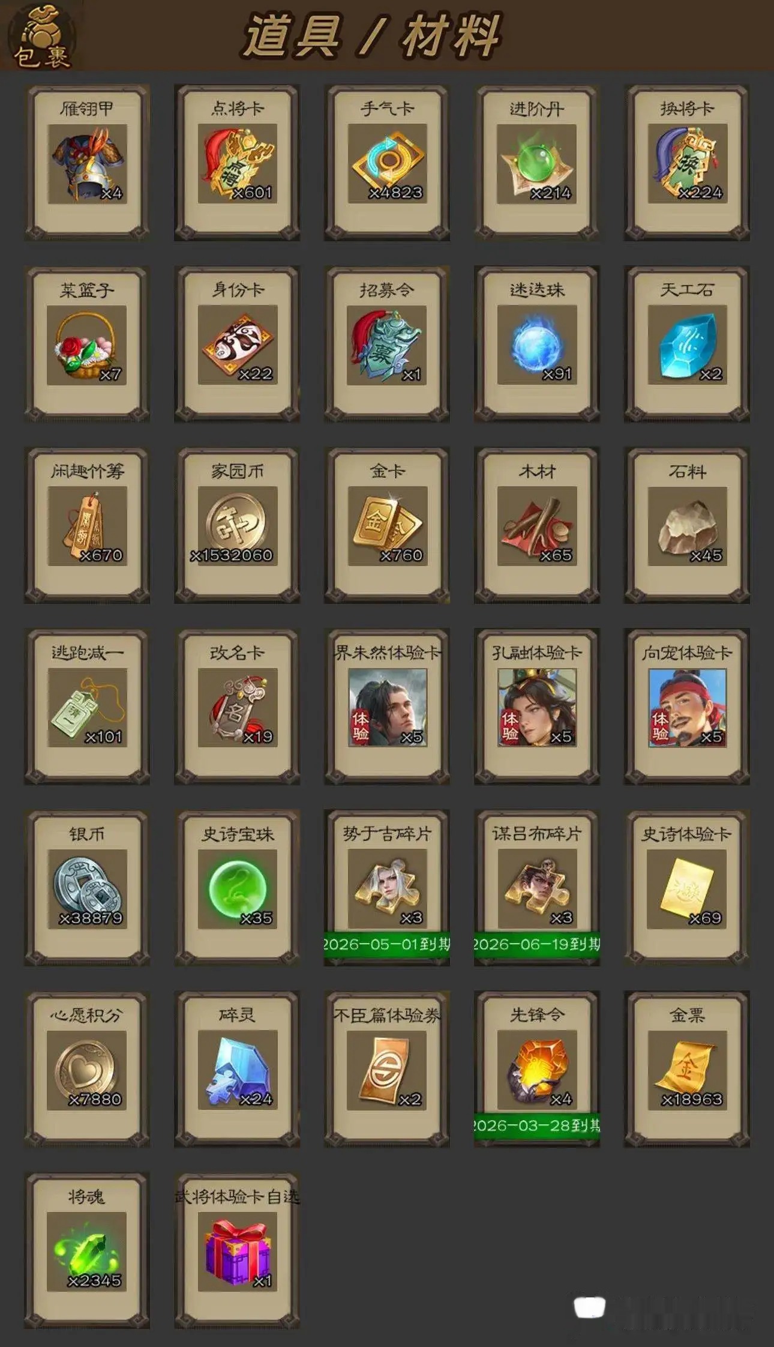Select the 界朱然体验卡 portrait
This screenshot has height=1347, width=774.
pos(387,707)
